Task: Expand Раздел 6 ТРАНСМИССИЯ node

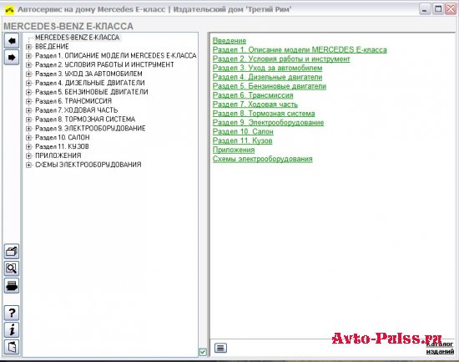Action: tap(28, 101)
